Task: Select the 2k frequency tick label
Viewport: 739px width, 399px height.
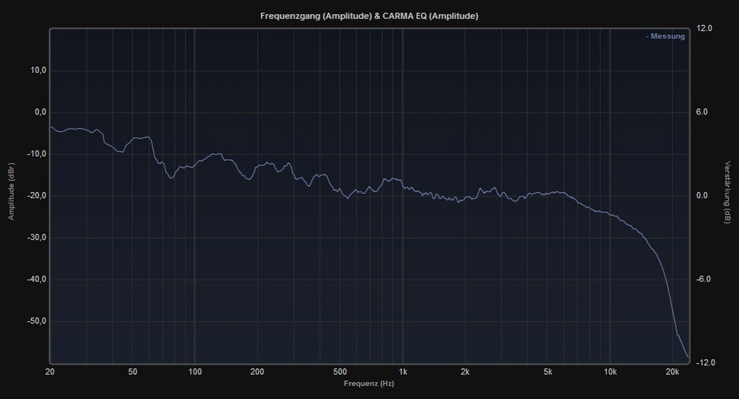Action: click(465, 372)
